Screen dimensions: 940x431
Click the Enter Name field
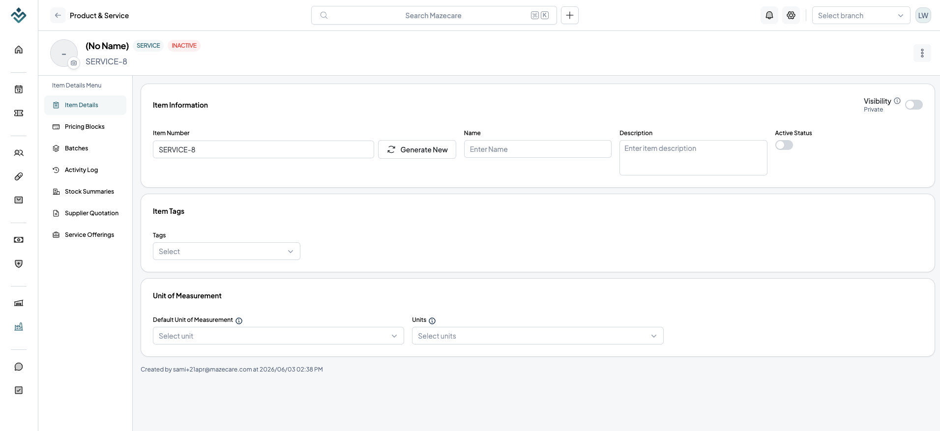[538, 149]
